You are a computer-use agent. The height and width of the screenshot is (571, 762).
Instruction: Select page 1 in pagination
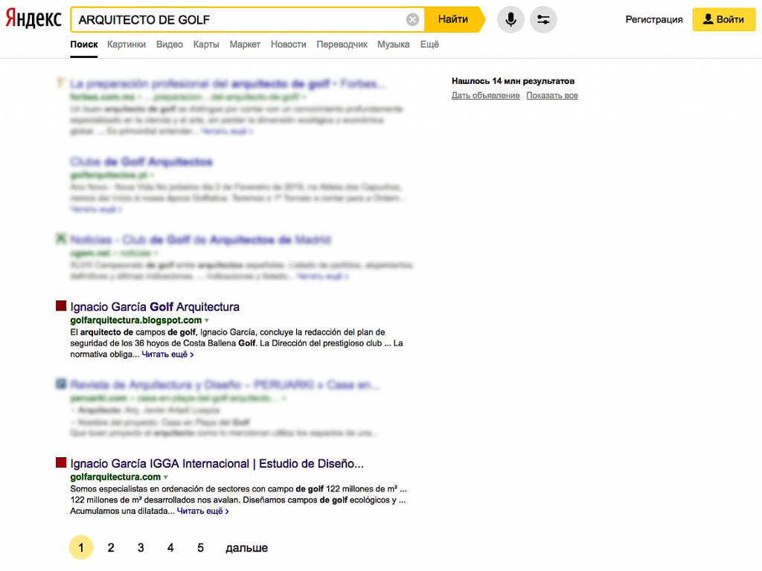click(x=80, y=548)
